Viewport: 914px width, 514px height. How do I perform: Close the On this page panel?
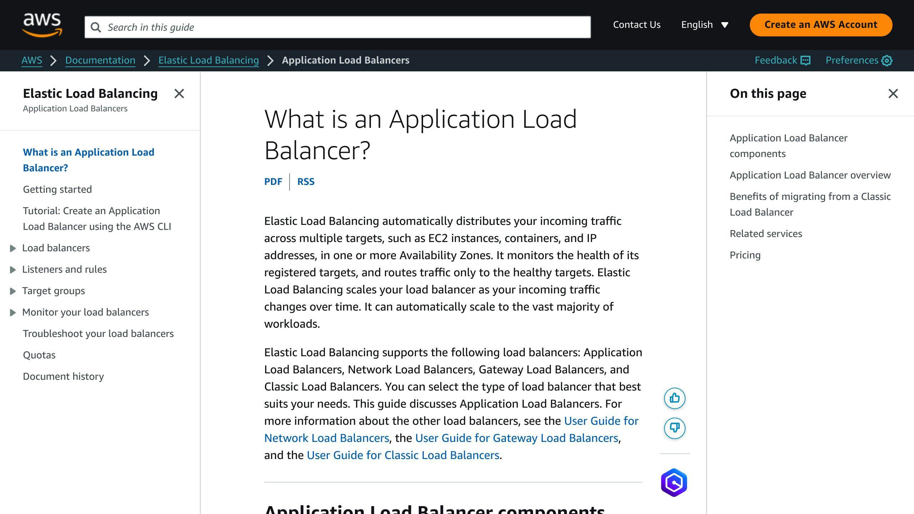click(x=893, y=94)
